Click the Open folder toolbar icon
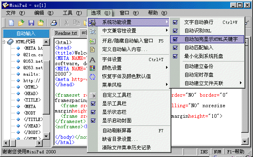Screen dimensions: 253x157 pos(21,23)
